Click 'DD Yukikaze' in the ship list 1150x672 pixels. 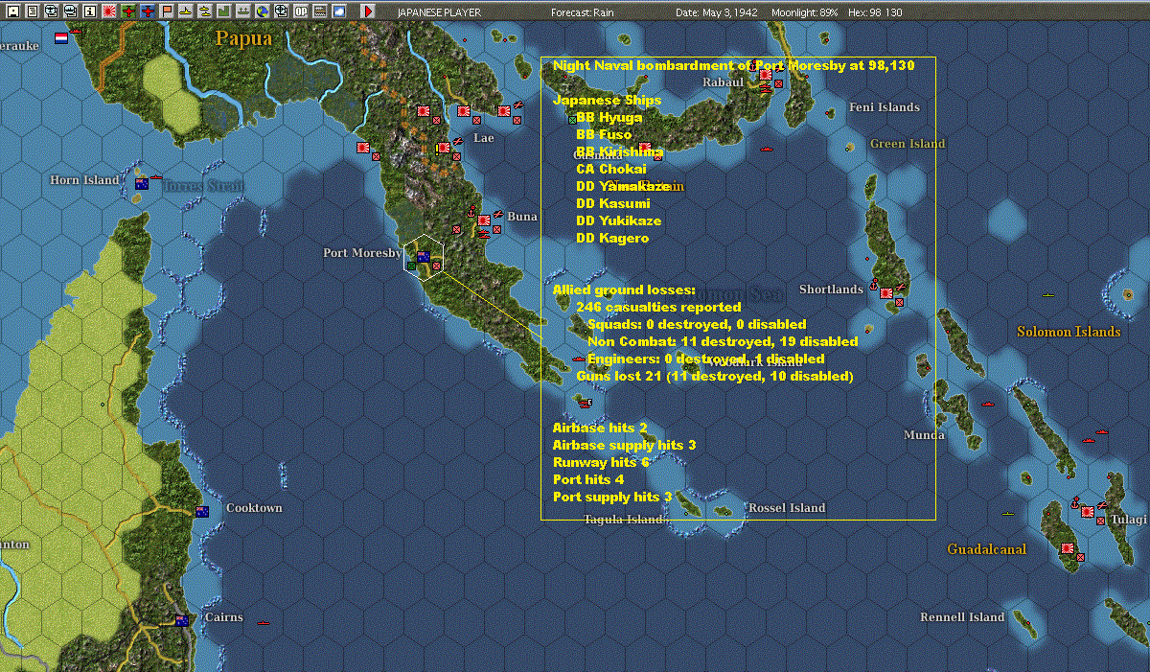coord(618,221)
